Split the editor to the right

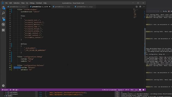140,7
